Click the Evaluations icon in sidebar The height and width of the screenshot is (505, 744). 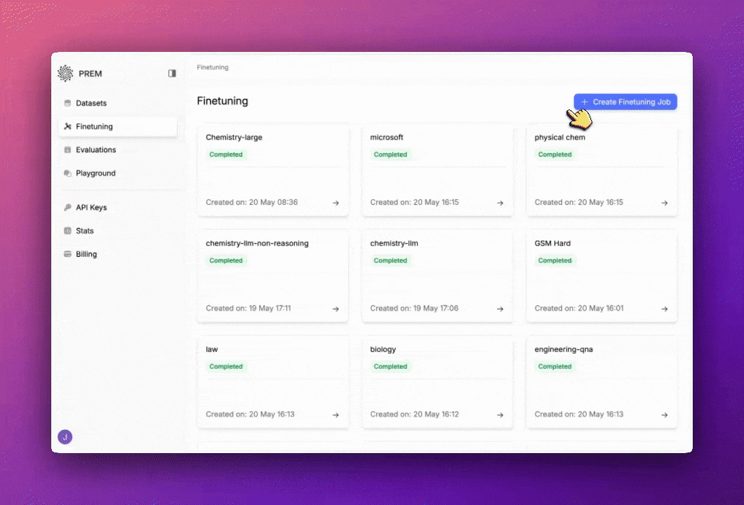pos(67,149)
